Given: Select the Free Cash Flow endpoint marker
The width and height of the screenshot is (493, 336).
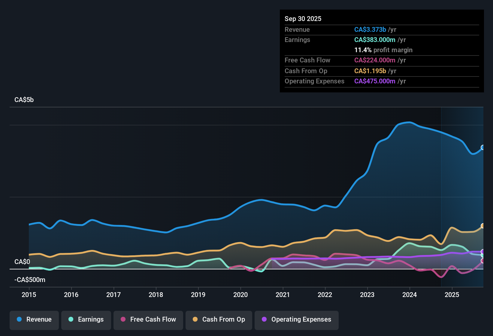Looking at the screenshot, I should tap(483, 261).
